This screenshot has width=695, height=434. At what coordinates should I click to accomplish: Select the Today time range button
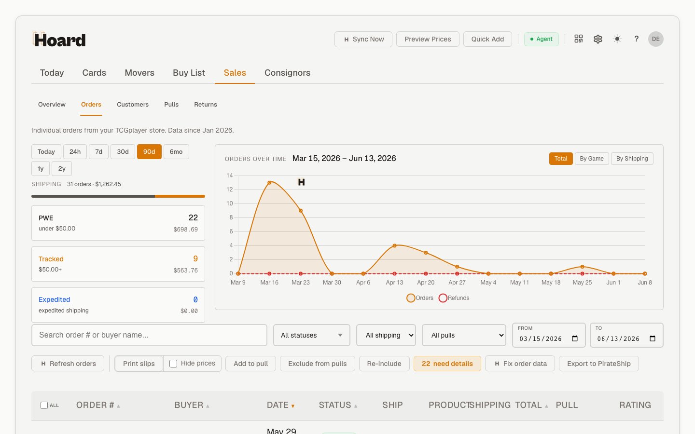(46, 151)
